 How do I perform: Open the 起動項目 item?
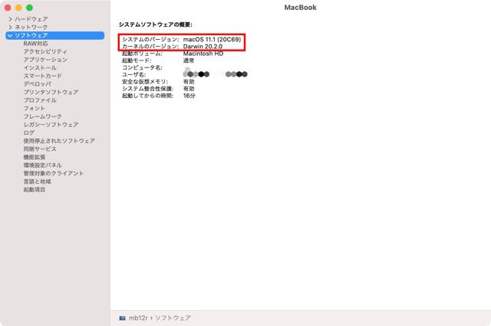coord(35,190)
